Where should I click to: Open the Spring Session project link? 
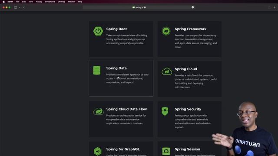point(187,149)
